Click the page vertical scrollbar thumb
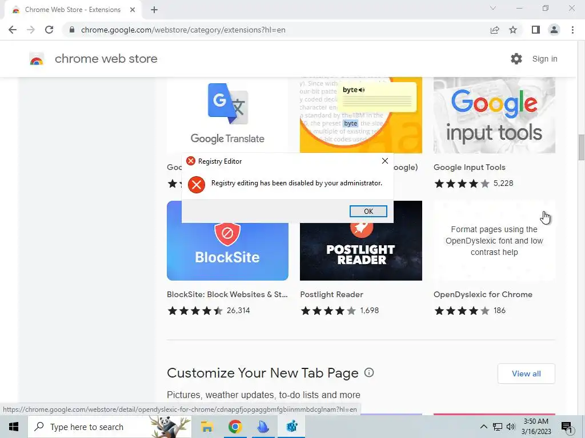The width and height of the screenshot is (585, 438). (x=581, y=148)
